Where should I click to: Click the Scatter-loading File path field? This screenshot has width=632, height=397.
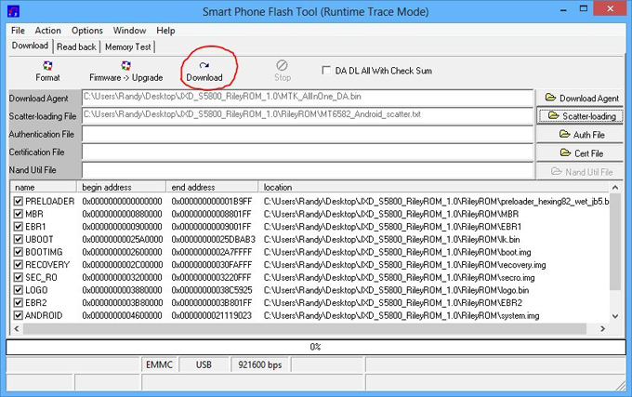308,115
